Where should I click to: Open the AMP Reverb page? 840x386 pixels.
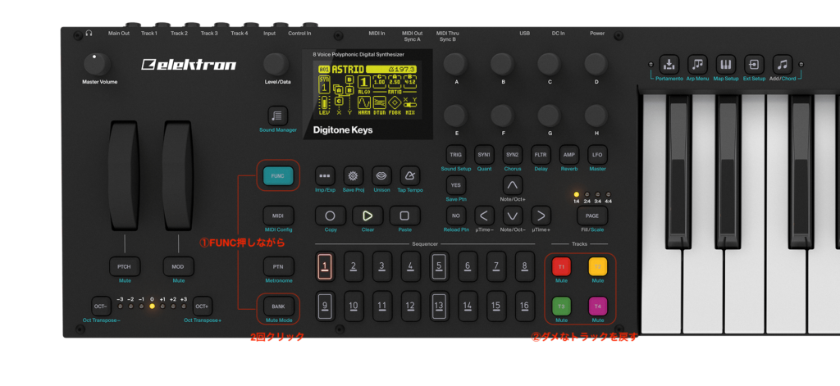point(569,155)
